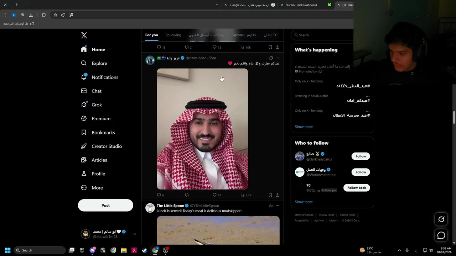Reply to @zizwaleedd post with 6 comments

tap(160, 195)
